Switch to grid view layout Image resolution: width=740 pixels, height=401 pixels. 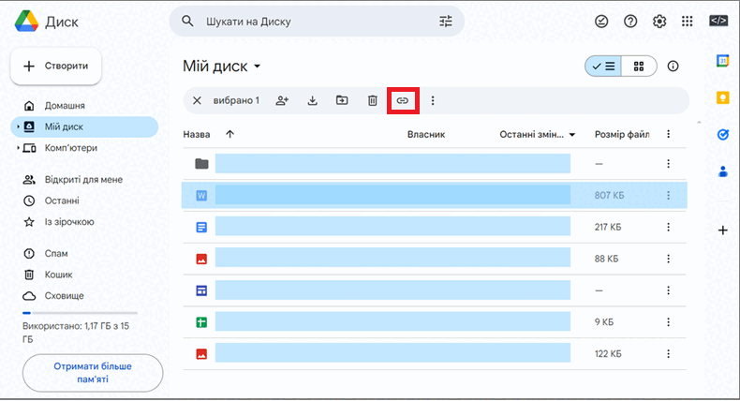[x=639, y=67]
